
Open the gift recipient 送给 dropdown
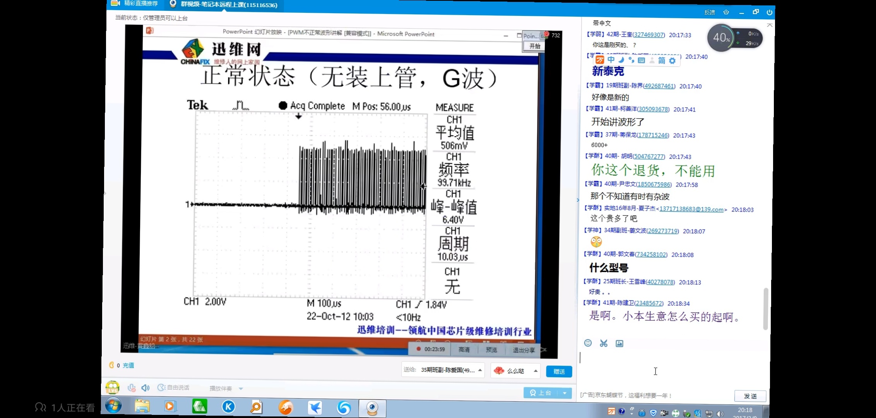click(x=480, y=370)
